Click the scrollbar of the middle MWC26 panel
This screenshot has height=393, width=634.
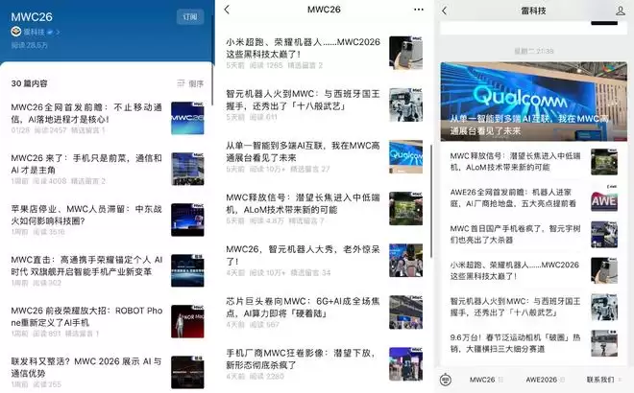coord(431,201)
